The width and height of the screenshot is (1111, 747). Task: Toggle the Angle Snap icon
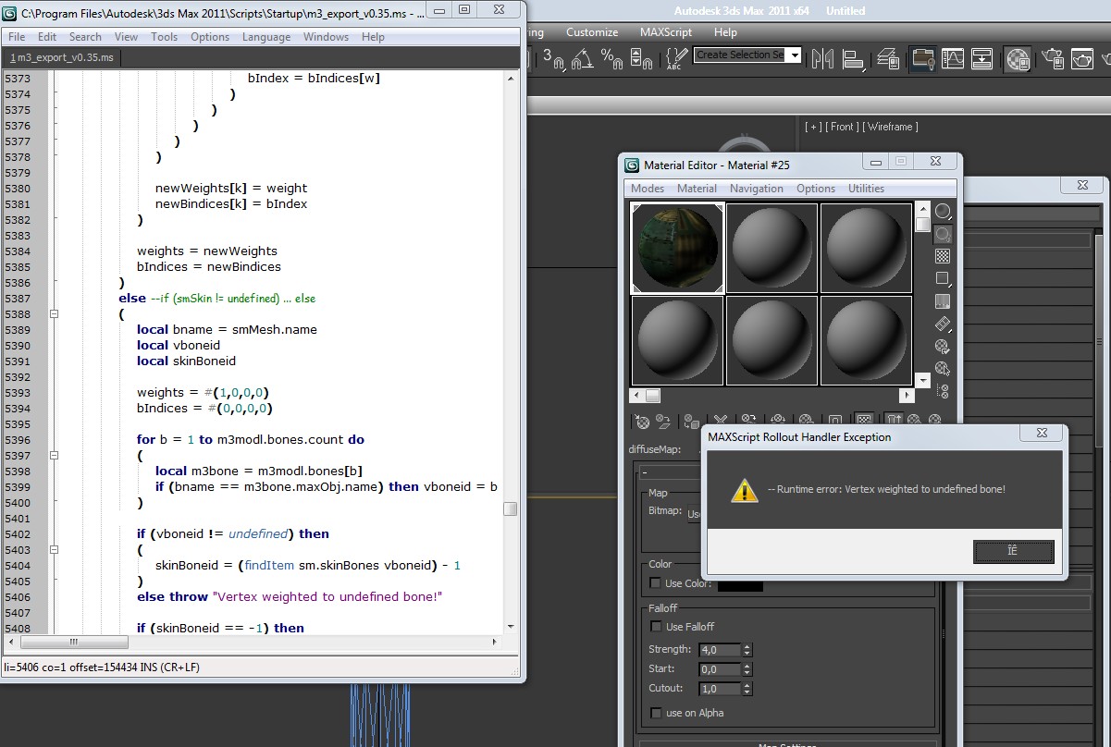point(582,59)
